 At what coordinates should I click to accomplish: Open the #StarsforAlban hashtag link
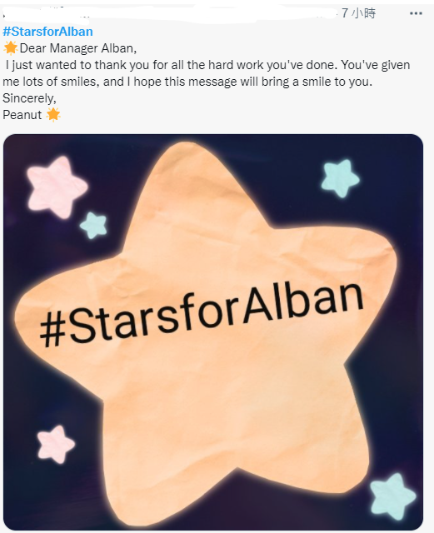(47, 32)
